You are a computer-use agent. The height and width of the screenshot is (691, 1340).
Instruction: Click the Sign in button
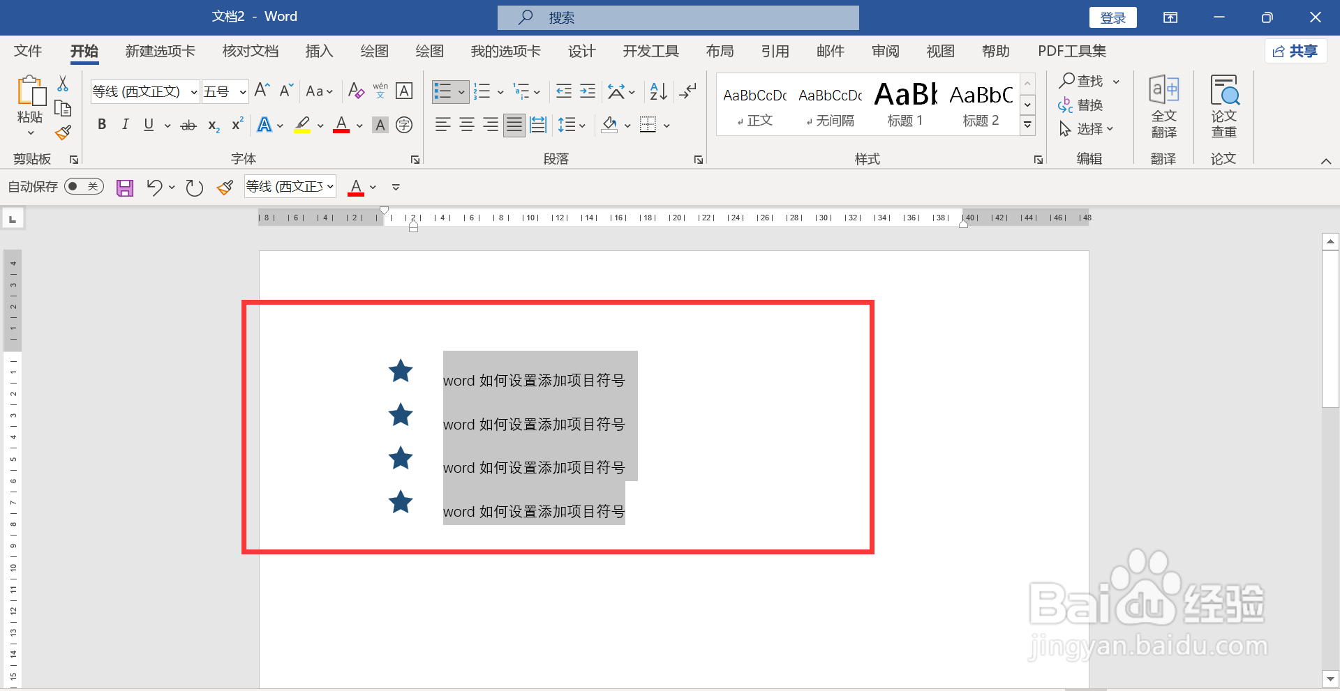[x=1112, y=17]
